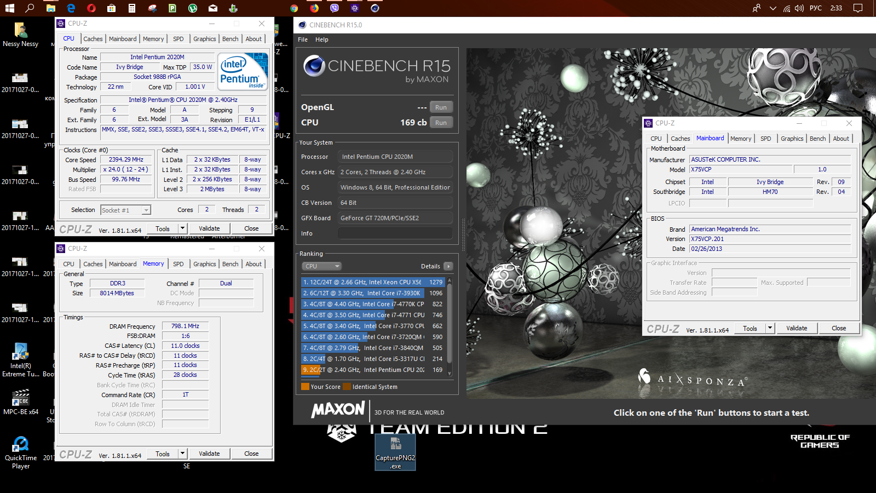The width and height of the screenshot is (876, 493).
Task: Select ranking row Core i7-3720QM 590
Action: 373,337
